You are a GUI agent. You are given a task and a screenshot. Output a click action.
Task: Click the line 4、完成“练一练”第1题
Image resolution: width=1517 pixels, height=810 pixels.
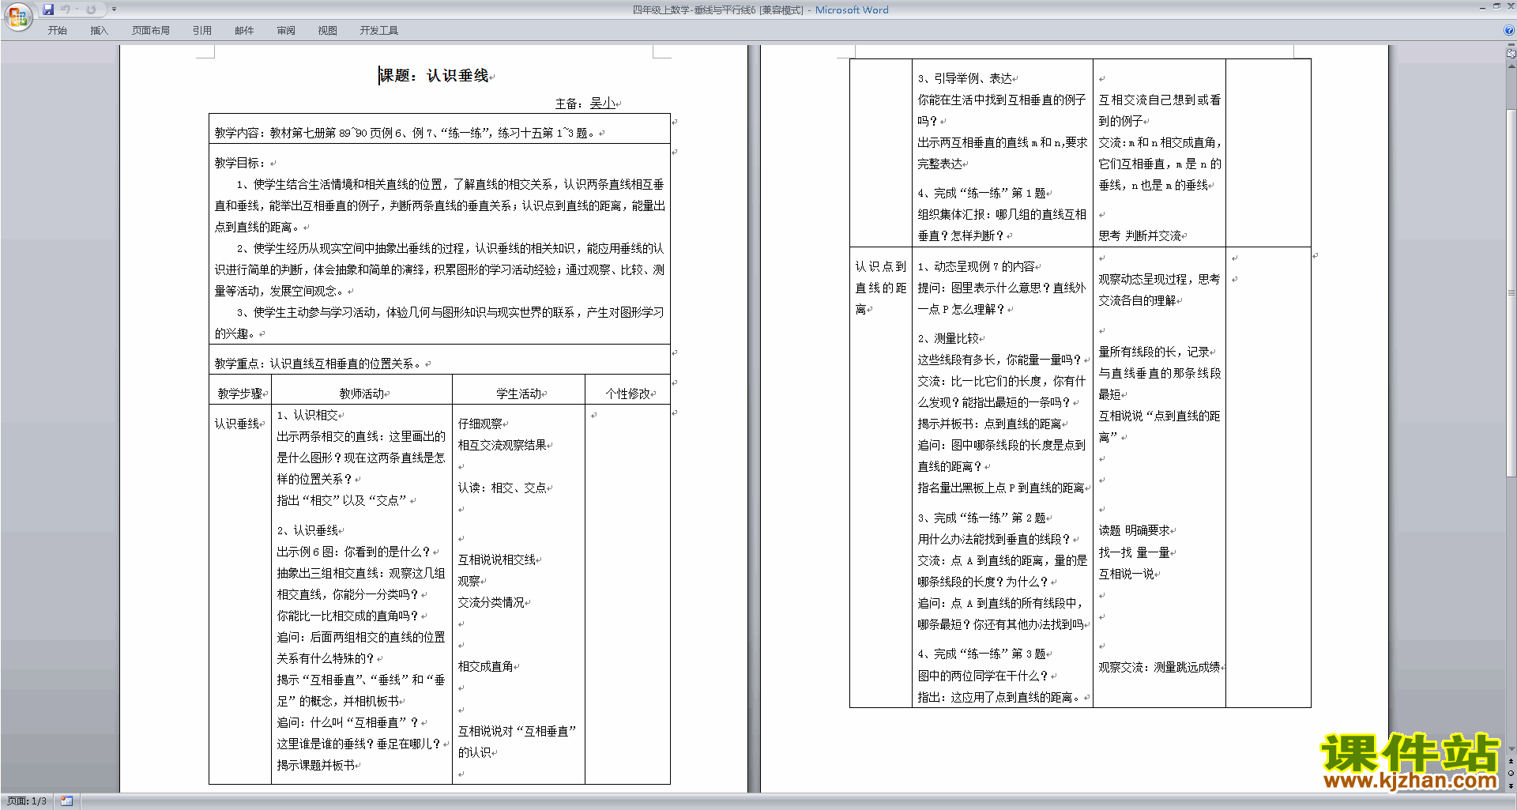click(x=982, y=193)
